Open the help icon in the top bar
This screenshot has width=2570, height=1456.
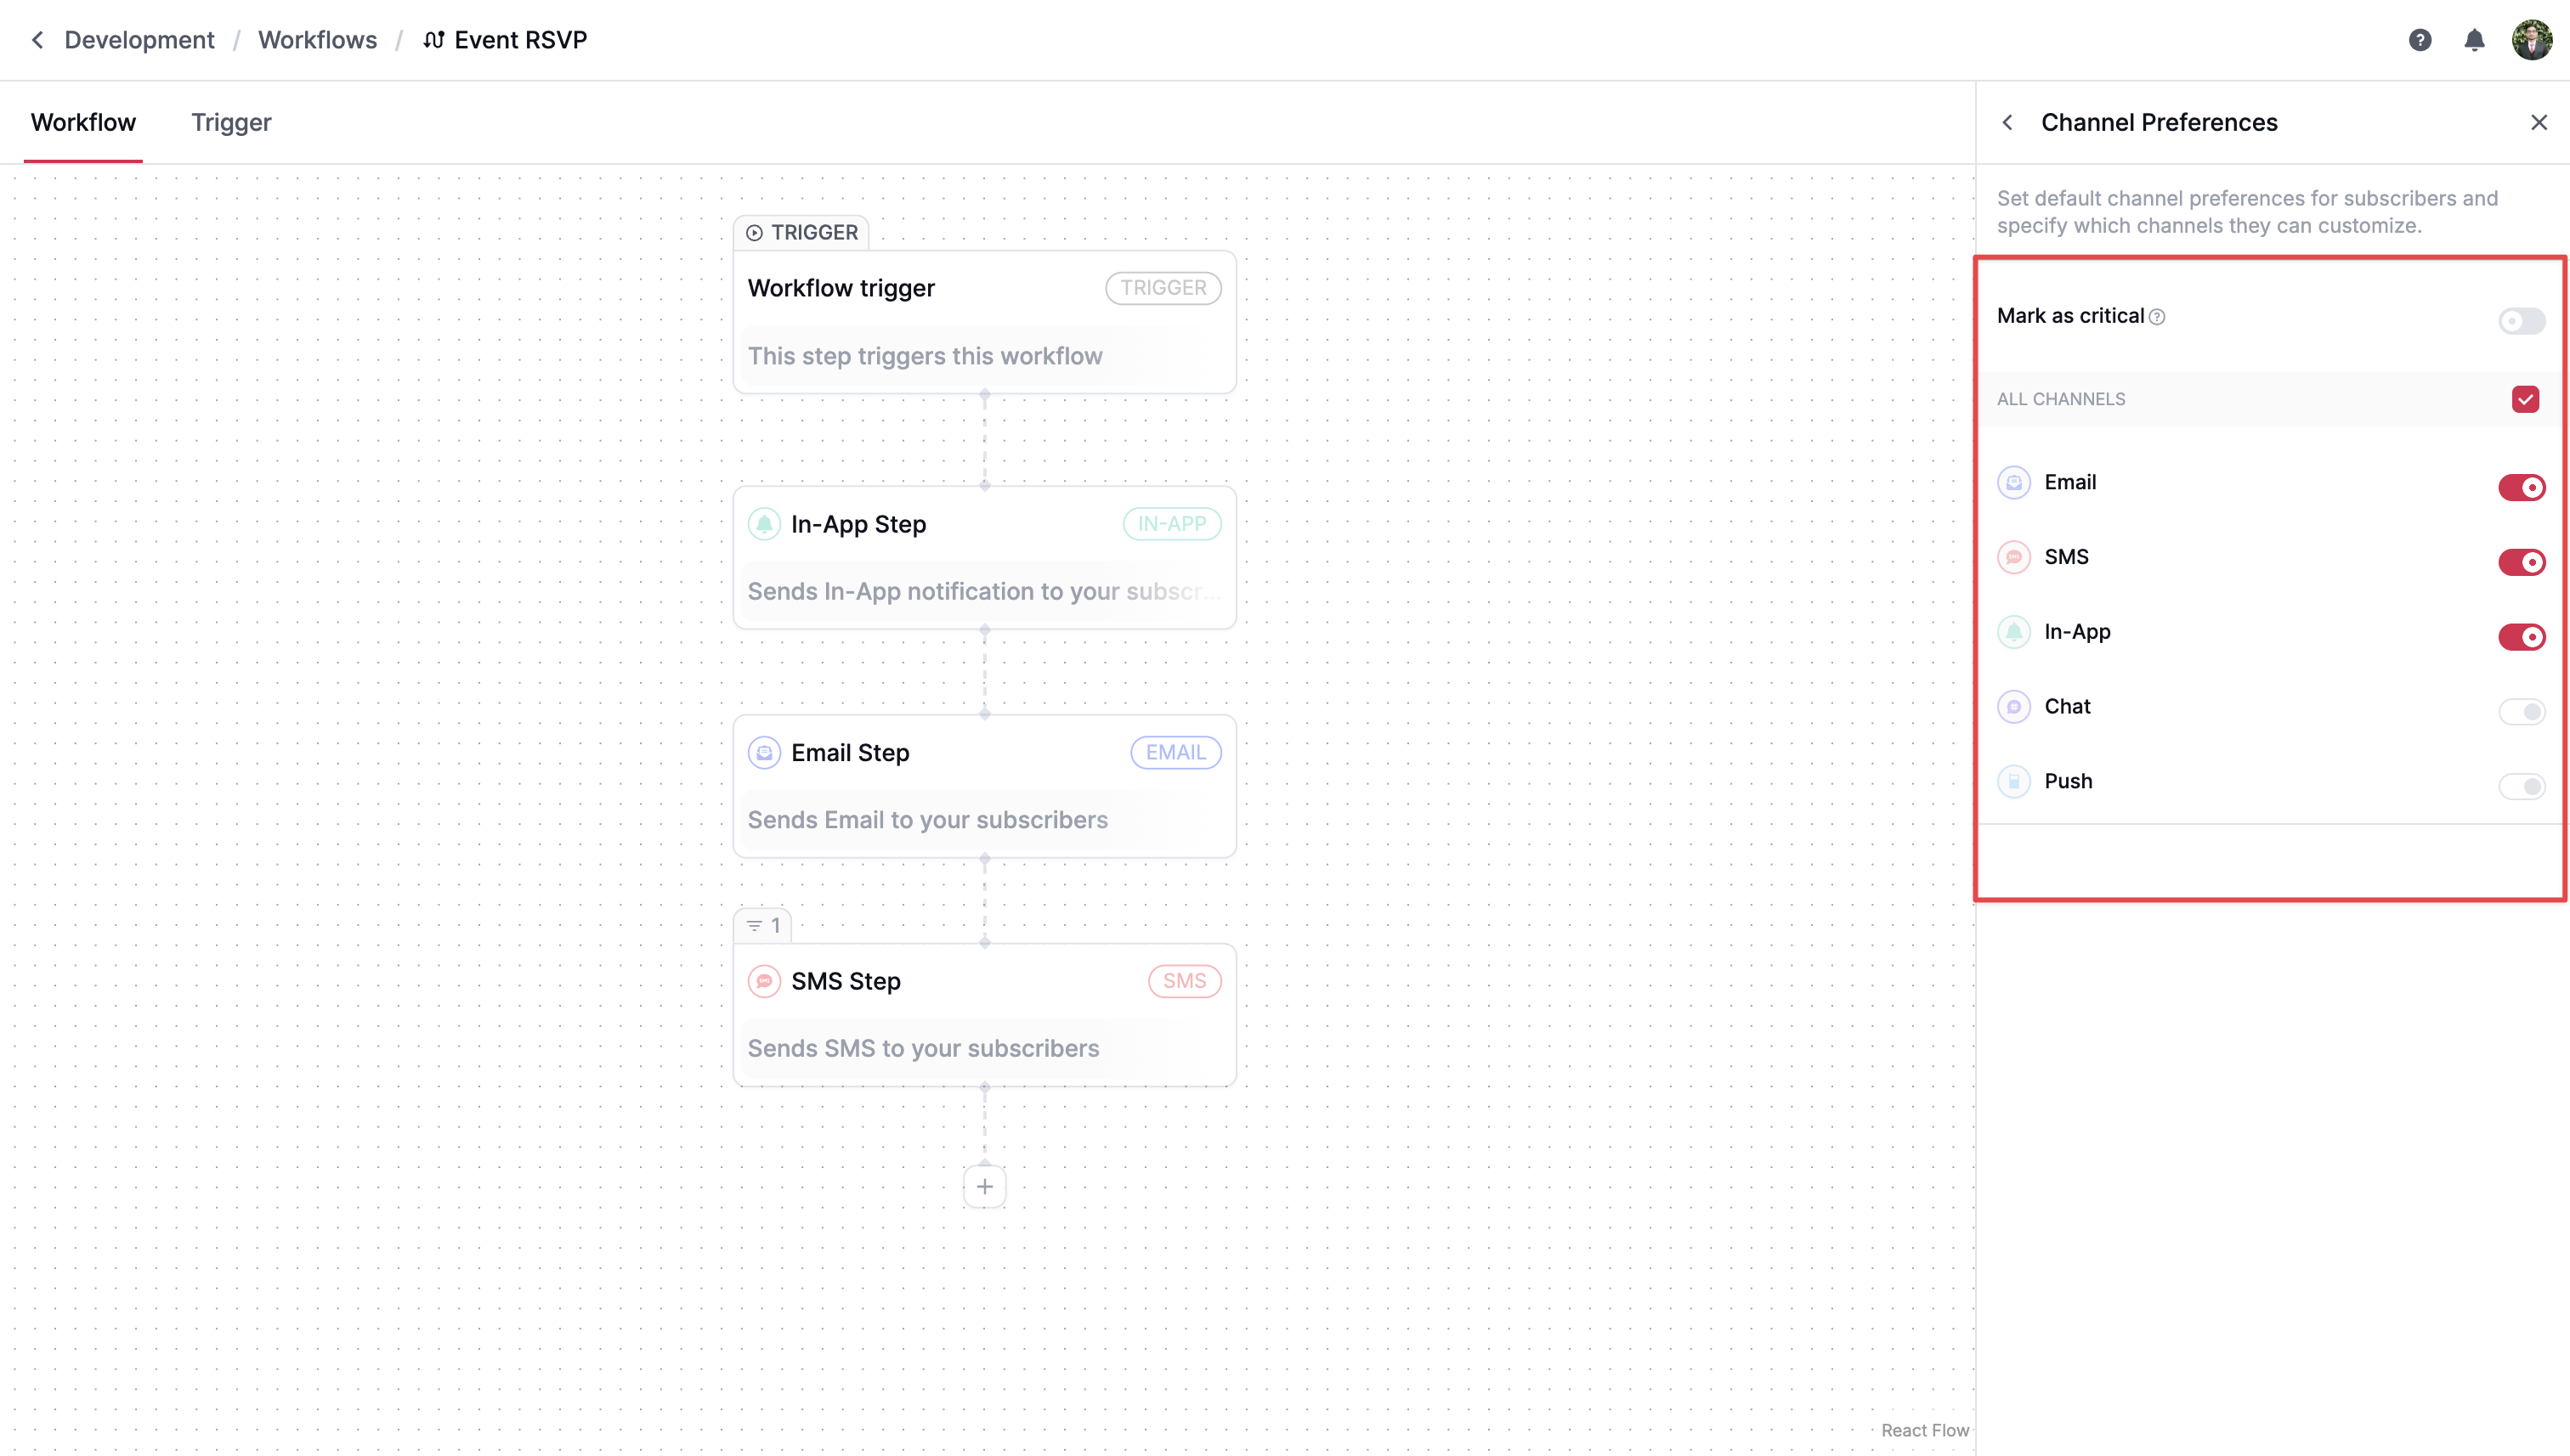(2421, 39)
